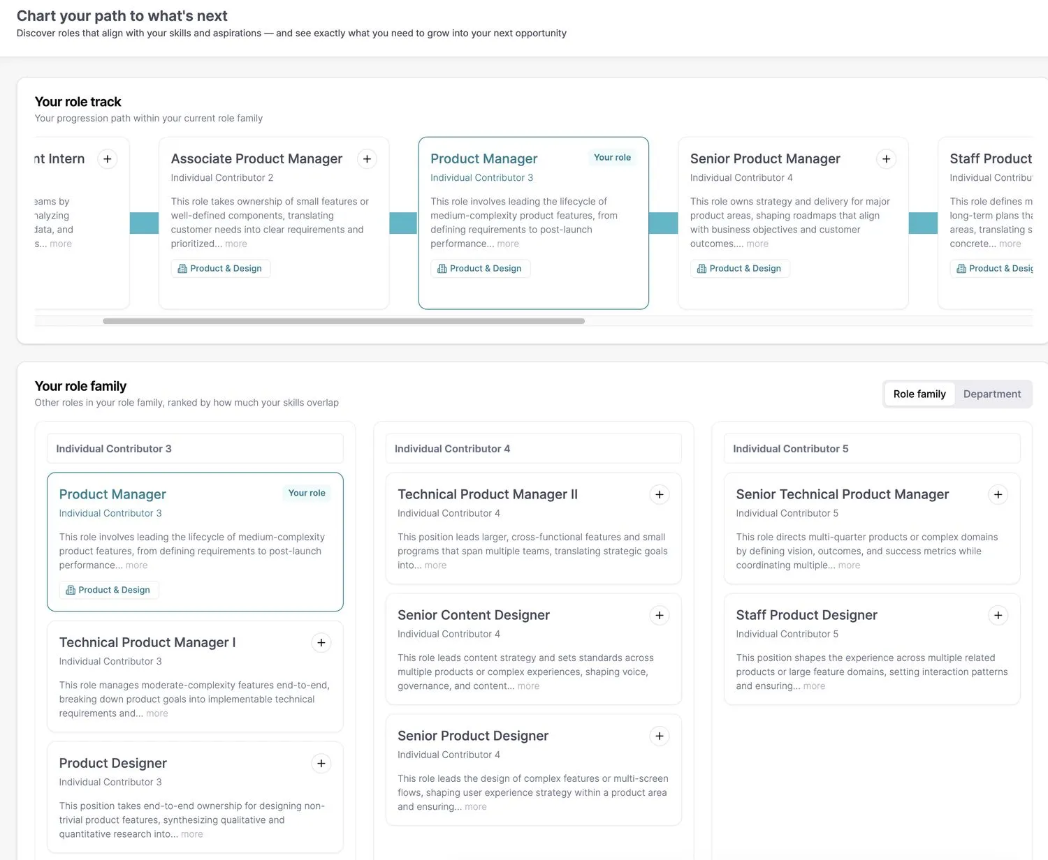Switch to the Department tab
The width and height of the screenshot is (1048, 860).
point(992,394)
